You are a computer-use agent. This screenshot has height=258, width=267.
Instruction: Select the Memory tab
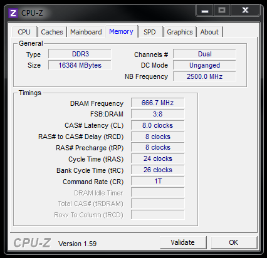click(x=121, y=31)
